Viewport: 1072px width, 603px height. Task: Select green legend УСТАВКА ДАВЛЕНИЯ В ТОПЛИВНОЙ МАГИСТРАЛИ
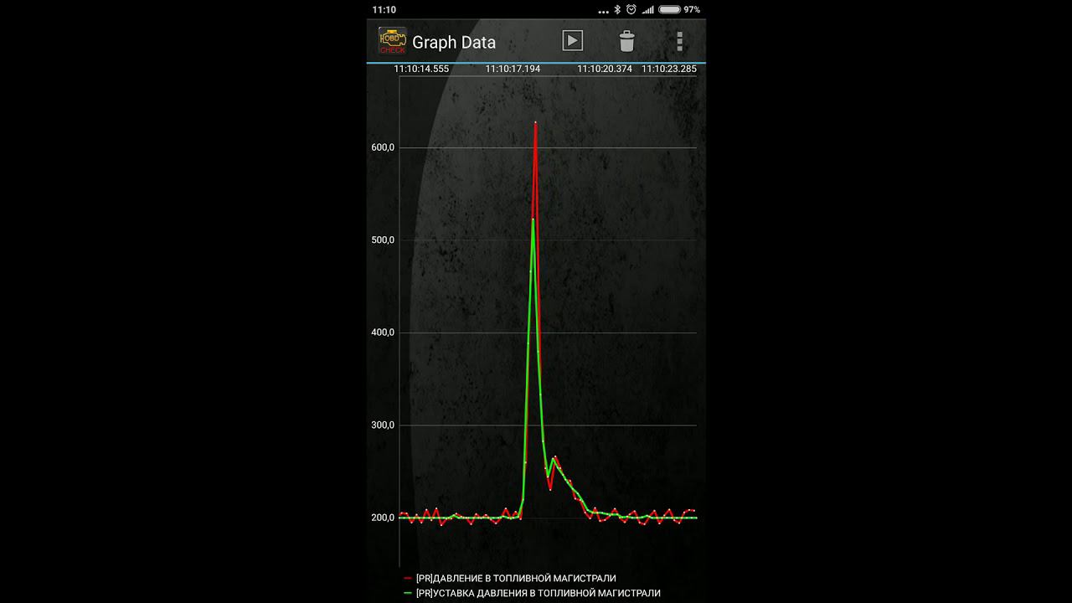[532, 593]
